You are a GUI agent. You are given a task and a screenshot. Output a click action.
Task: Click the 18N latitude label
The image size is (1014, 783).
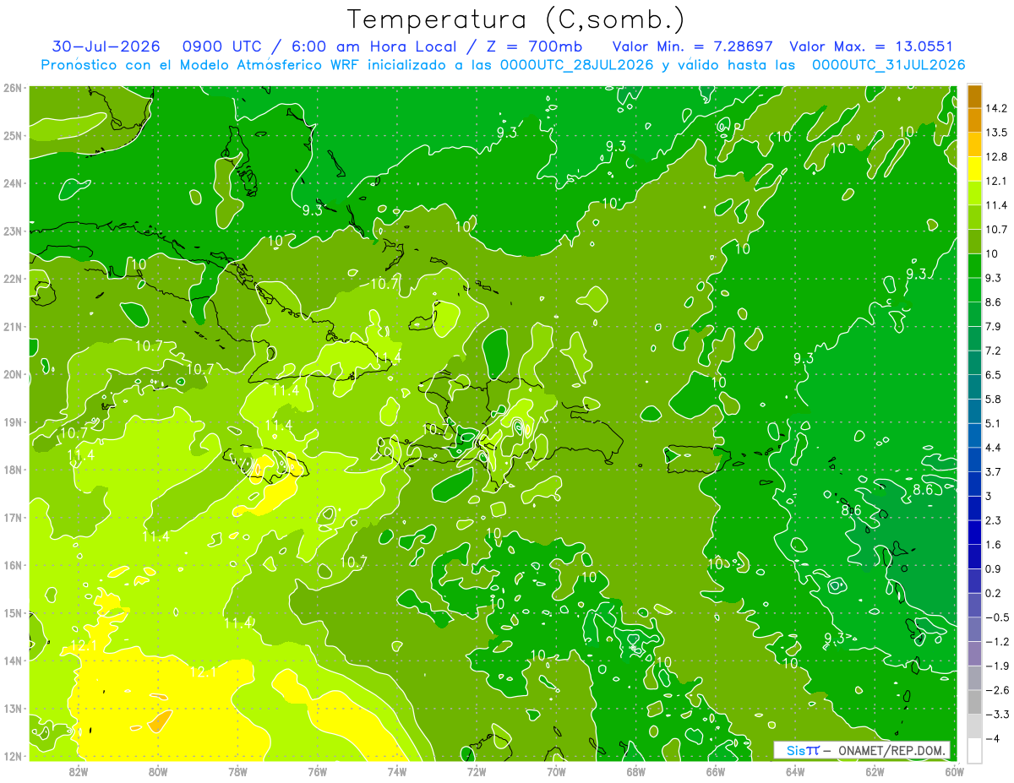(x=13, y=470)
